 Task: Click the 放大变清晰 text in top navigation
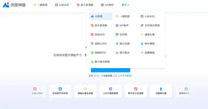[87, 5]
